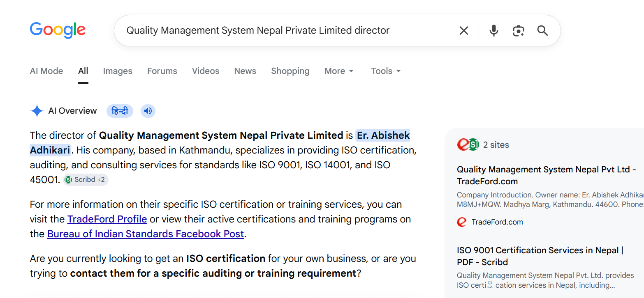
Task: Expand the More search filters dropdown
Action: [339, 71]
